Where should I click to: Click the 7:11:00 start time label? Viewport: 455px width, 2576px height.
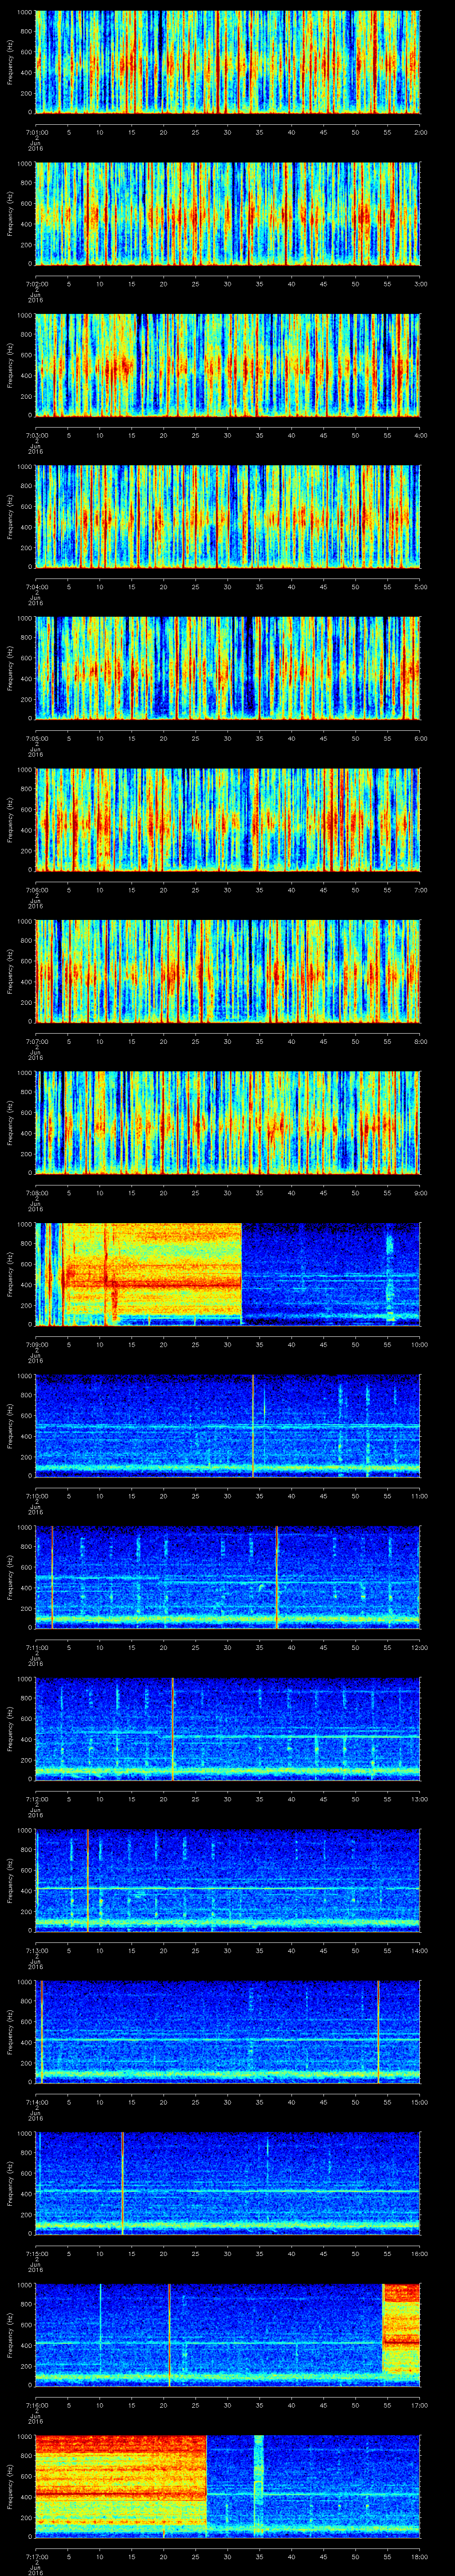tap(36, 1647)
